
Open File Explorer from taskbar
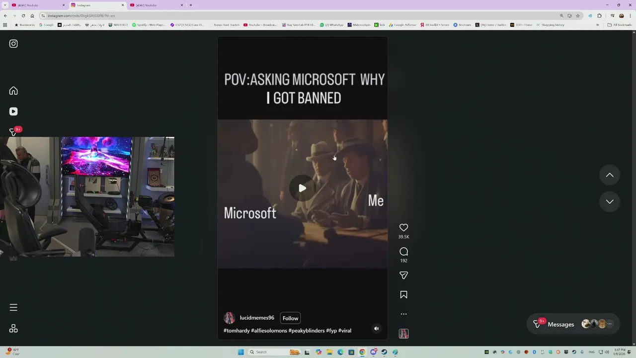coord(329,352)
